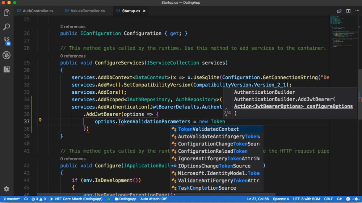Open Source Control view with 16 badge
362x203 pixels.
tap(7, 41)
